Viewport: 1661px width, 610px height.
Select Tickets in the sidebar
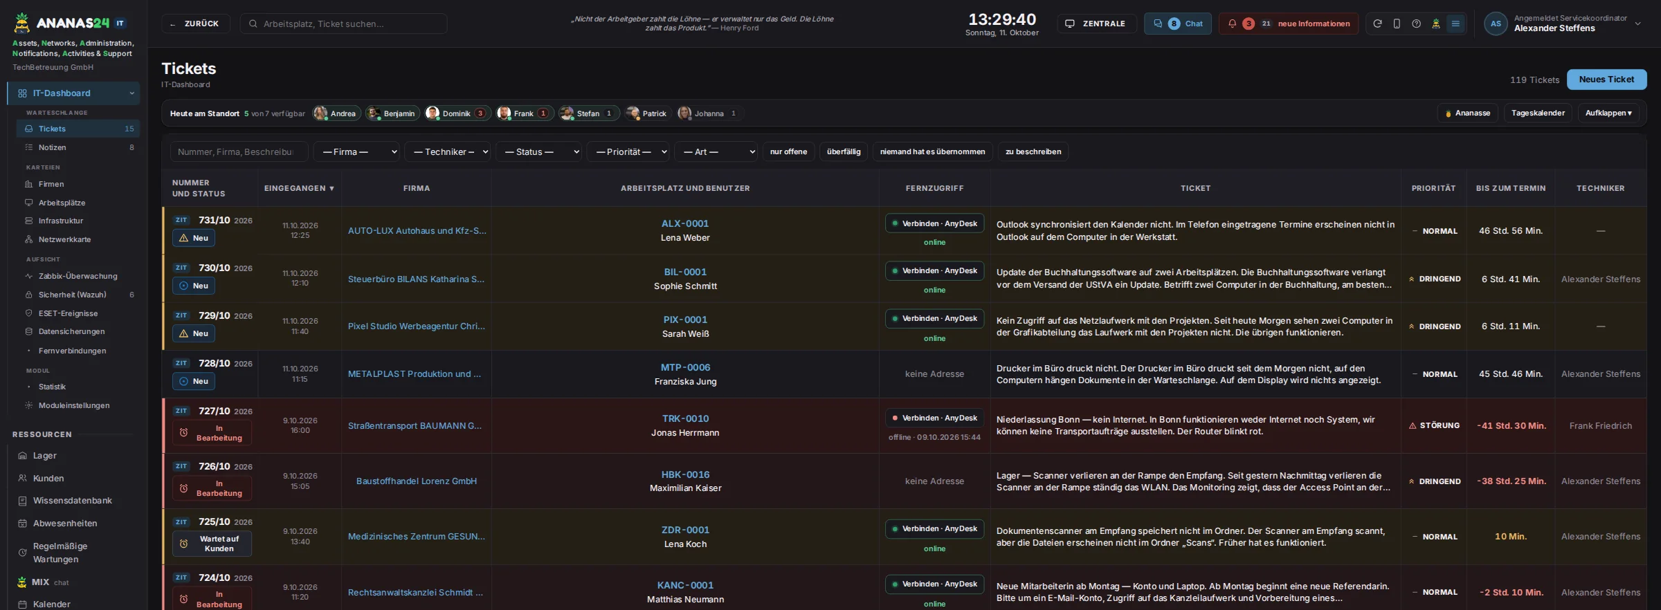(x=78, y=129)
